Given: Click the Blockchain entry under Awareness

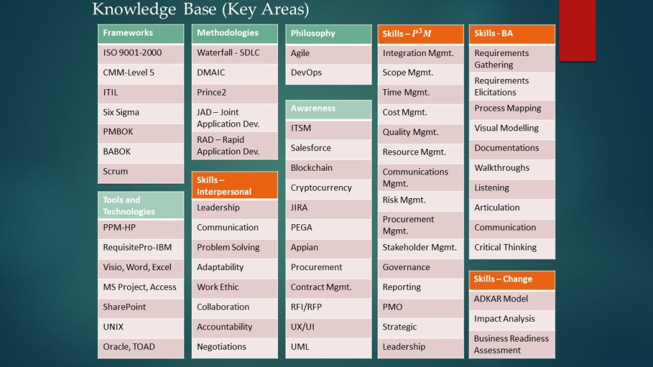Looking at the screenshot, I should [328, 168].
